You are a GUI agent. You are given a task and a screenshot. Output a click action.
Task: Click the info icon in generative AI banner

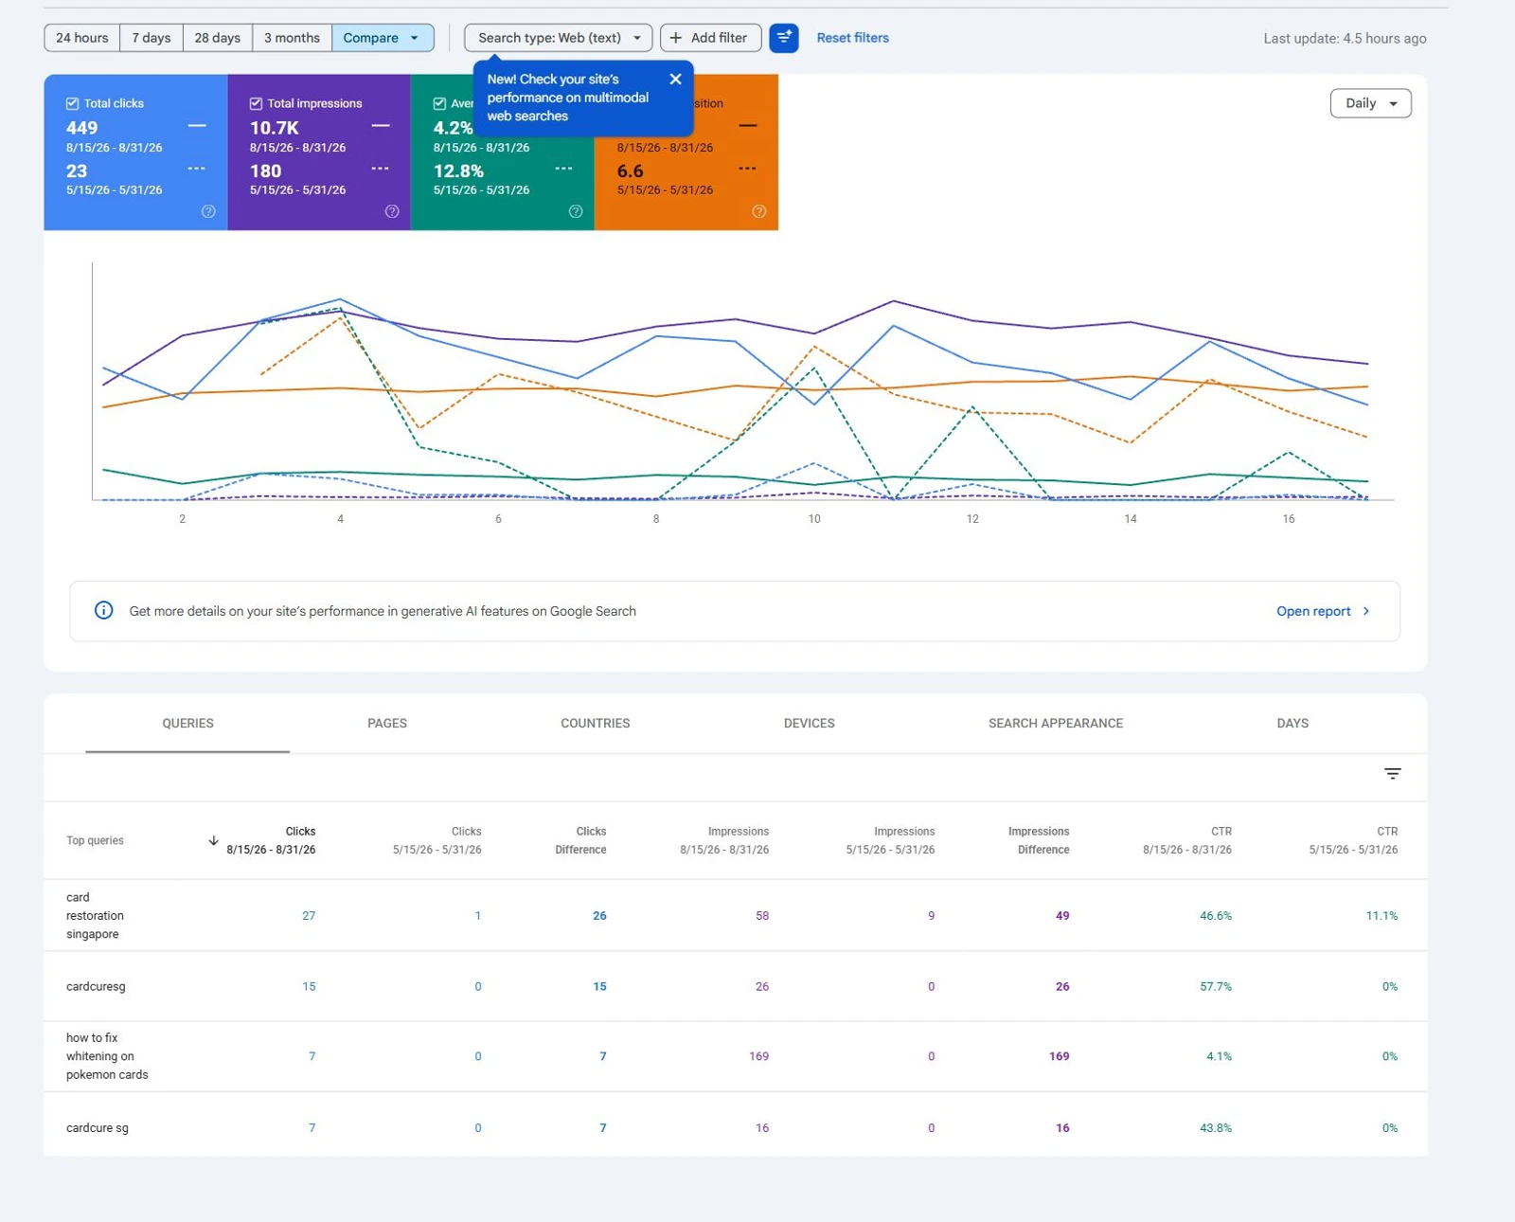pyautogui.click(x=104, y=611)
